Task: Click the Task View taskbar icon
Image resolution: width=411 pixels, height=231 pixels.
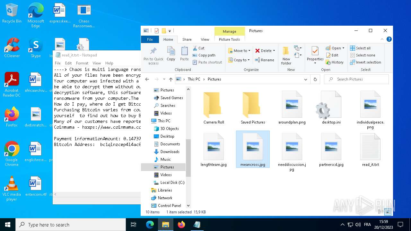Action: (134, 225)
